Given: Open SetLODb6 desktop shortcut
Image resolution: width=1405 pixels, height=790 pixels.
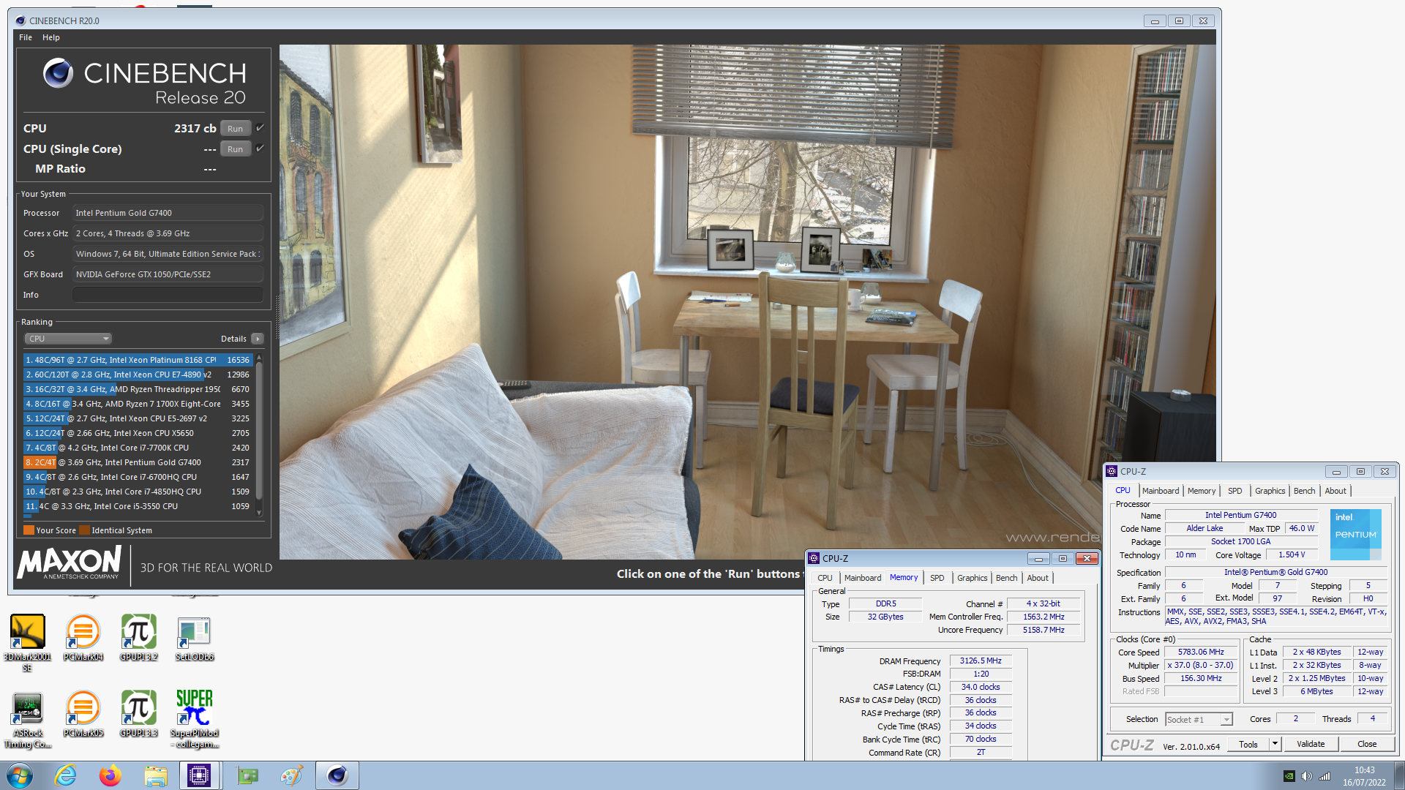Looking at the screenshot, I should [194, 638].
